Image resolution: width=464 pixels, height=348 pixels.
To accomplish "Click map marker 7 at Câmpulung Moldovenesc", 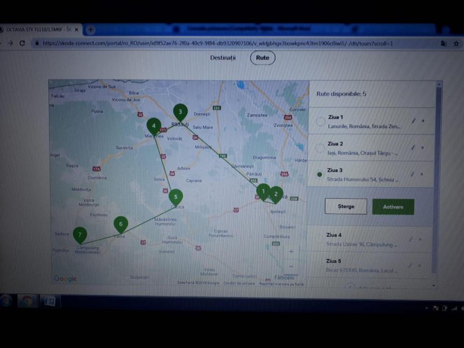I will coord(80,235).
